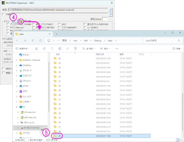Go back in the Explorer window
This screenshot has height=142, width=184.
point(17,41)
